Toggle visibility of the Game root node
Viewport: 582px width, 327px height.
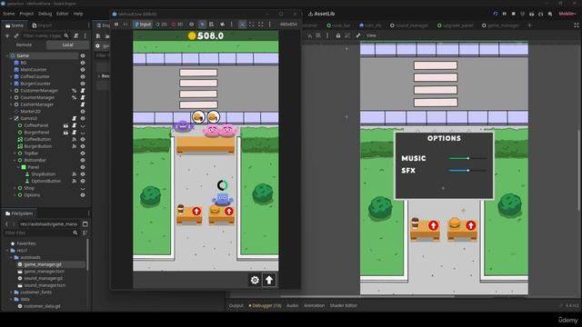83,55
